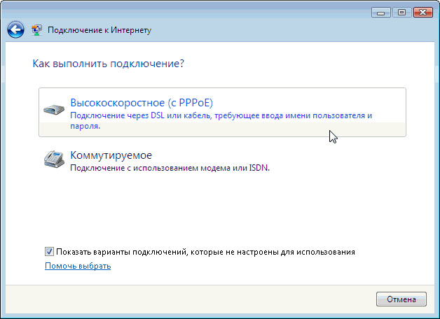Close the wizard with the red X
The image size is (440, 319).
[x=423, y=13]
